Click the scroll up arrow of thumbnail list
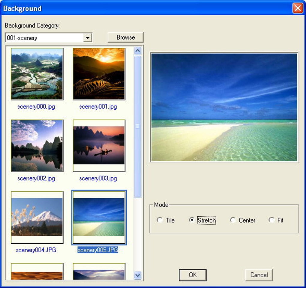Screen dimensions: 306x288 click(138, 51)
